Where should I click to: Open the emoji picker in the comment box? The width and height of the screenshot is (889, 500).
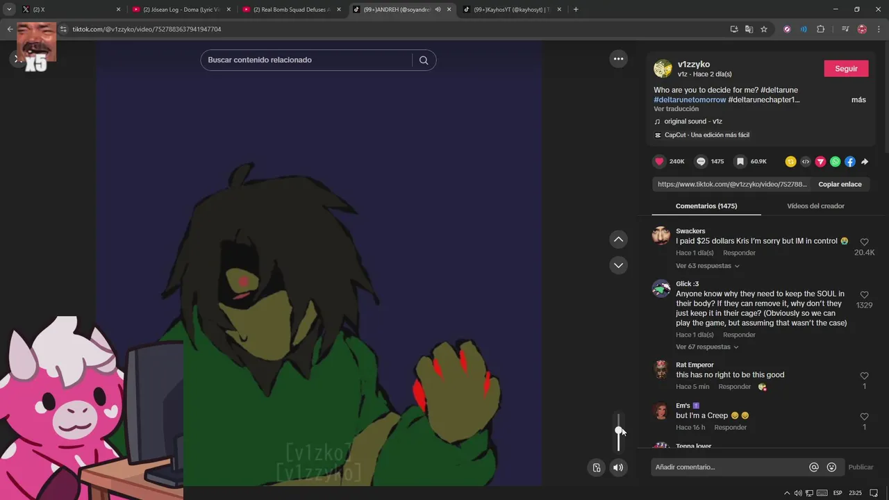(x=831, y=467)
